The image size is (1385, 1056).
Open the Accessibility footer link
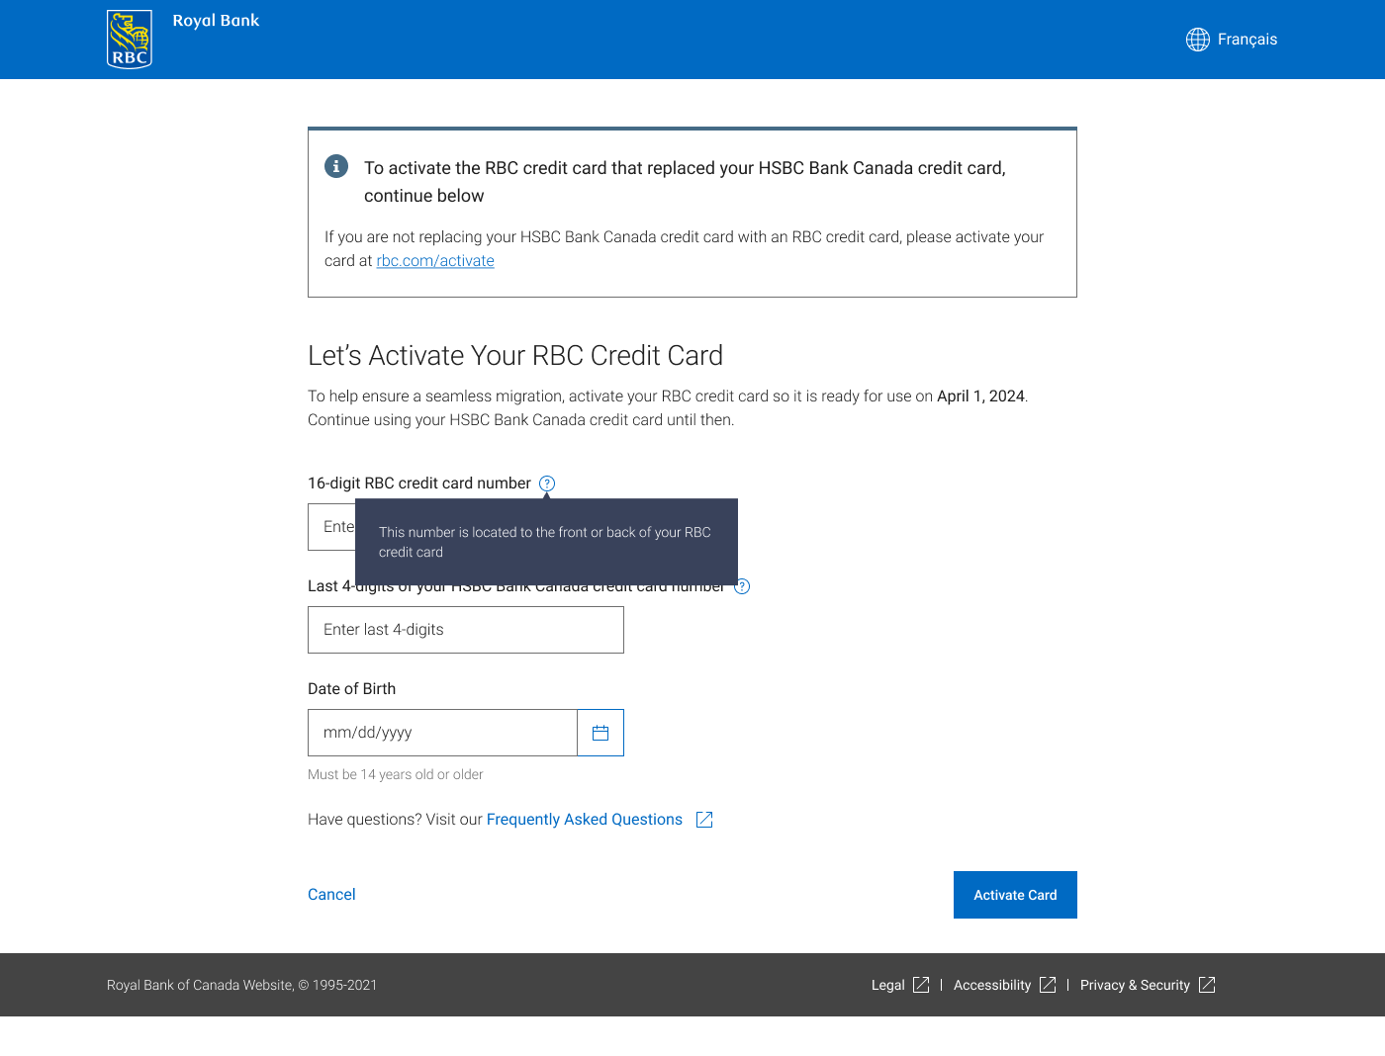pos(992,985)
